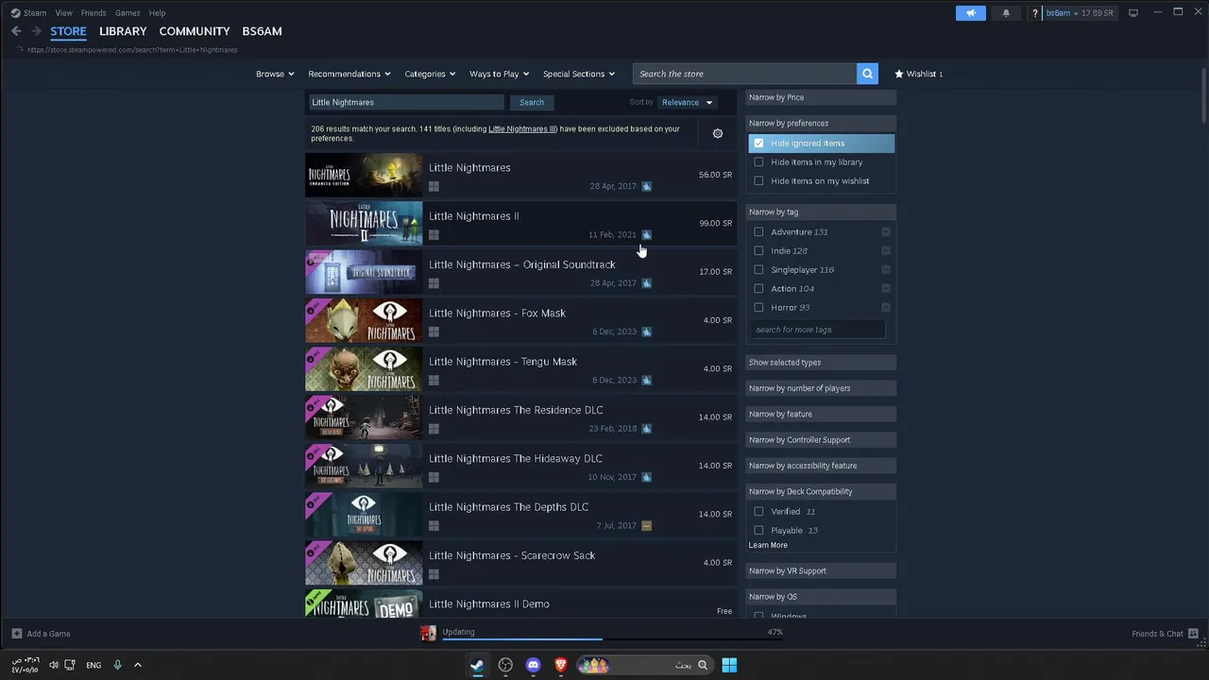Screen dimensions: 1209x680
Task: Open Steam announcements megaphone icon
Action: (x=971, y=13)
